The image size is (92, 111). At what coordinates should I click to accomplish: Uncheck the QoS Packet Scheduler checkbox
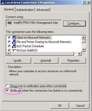tap(9, 46)
